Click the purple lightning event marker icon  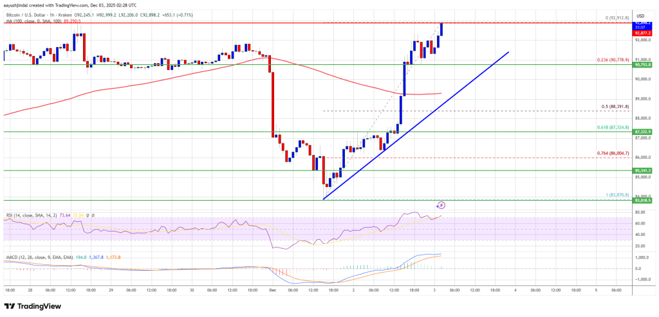[441, 205]
